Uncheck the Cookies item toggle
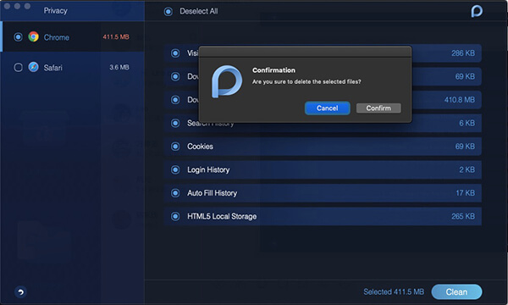This screenshot has width=508, height=305. pyautogui.click(x=175, y=147)
